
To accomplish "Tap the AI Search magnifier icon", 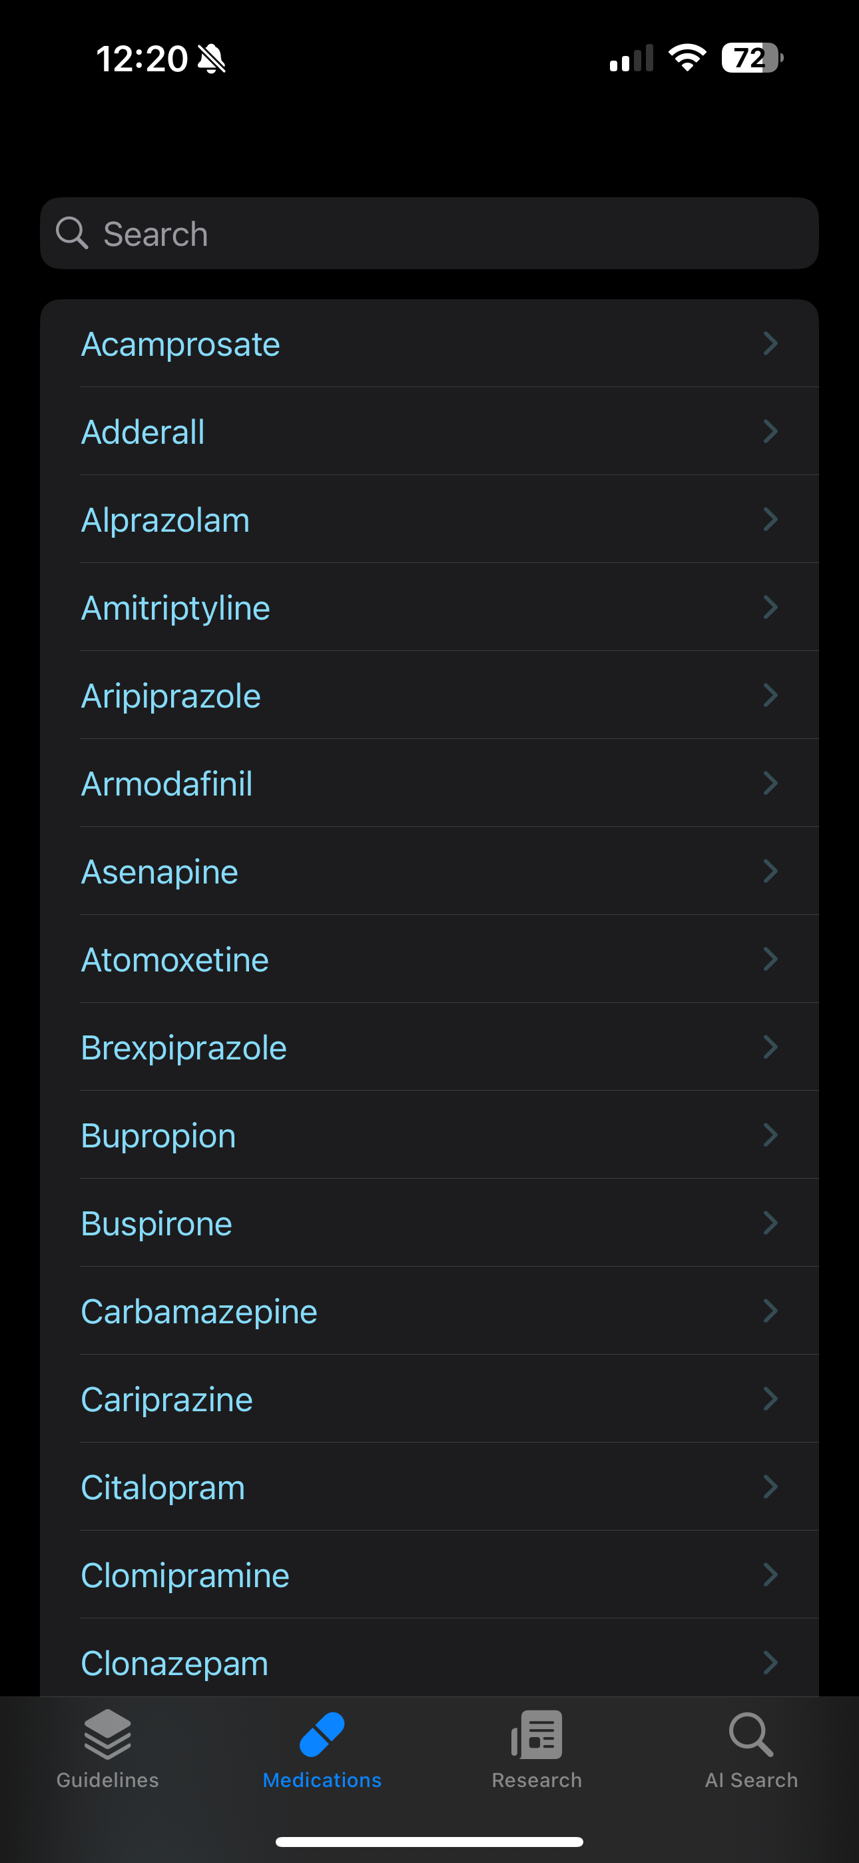I will click(x=751, y=1734).
